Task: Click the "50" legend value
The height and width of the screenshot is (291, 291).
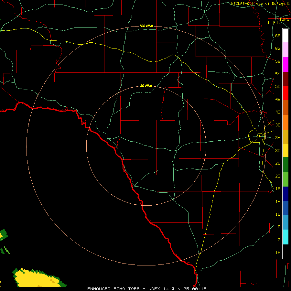Action: pos(278,87)
